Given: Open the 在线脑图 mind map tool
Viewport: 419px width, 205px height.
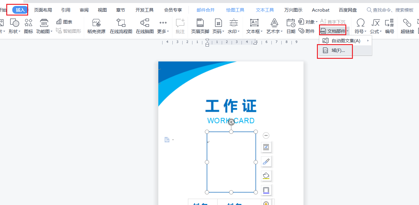Looking at the screenshot, I should click(145, 26).
